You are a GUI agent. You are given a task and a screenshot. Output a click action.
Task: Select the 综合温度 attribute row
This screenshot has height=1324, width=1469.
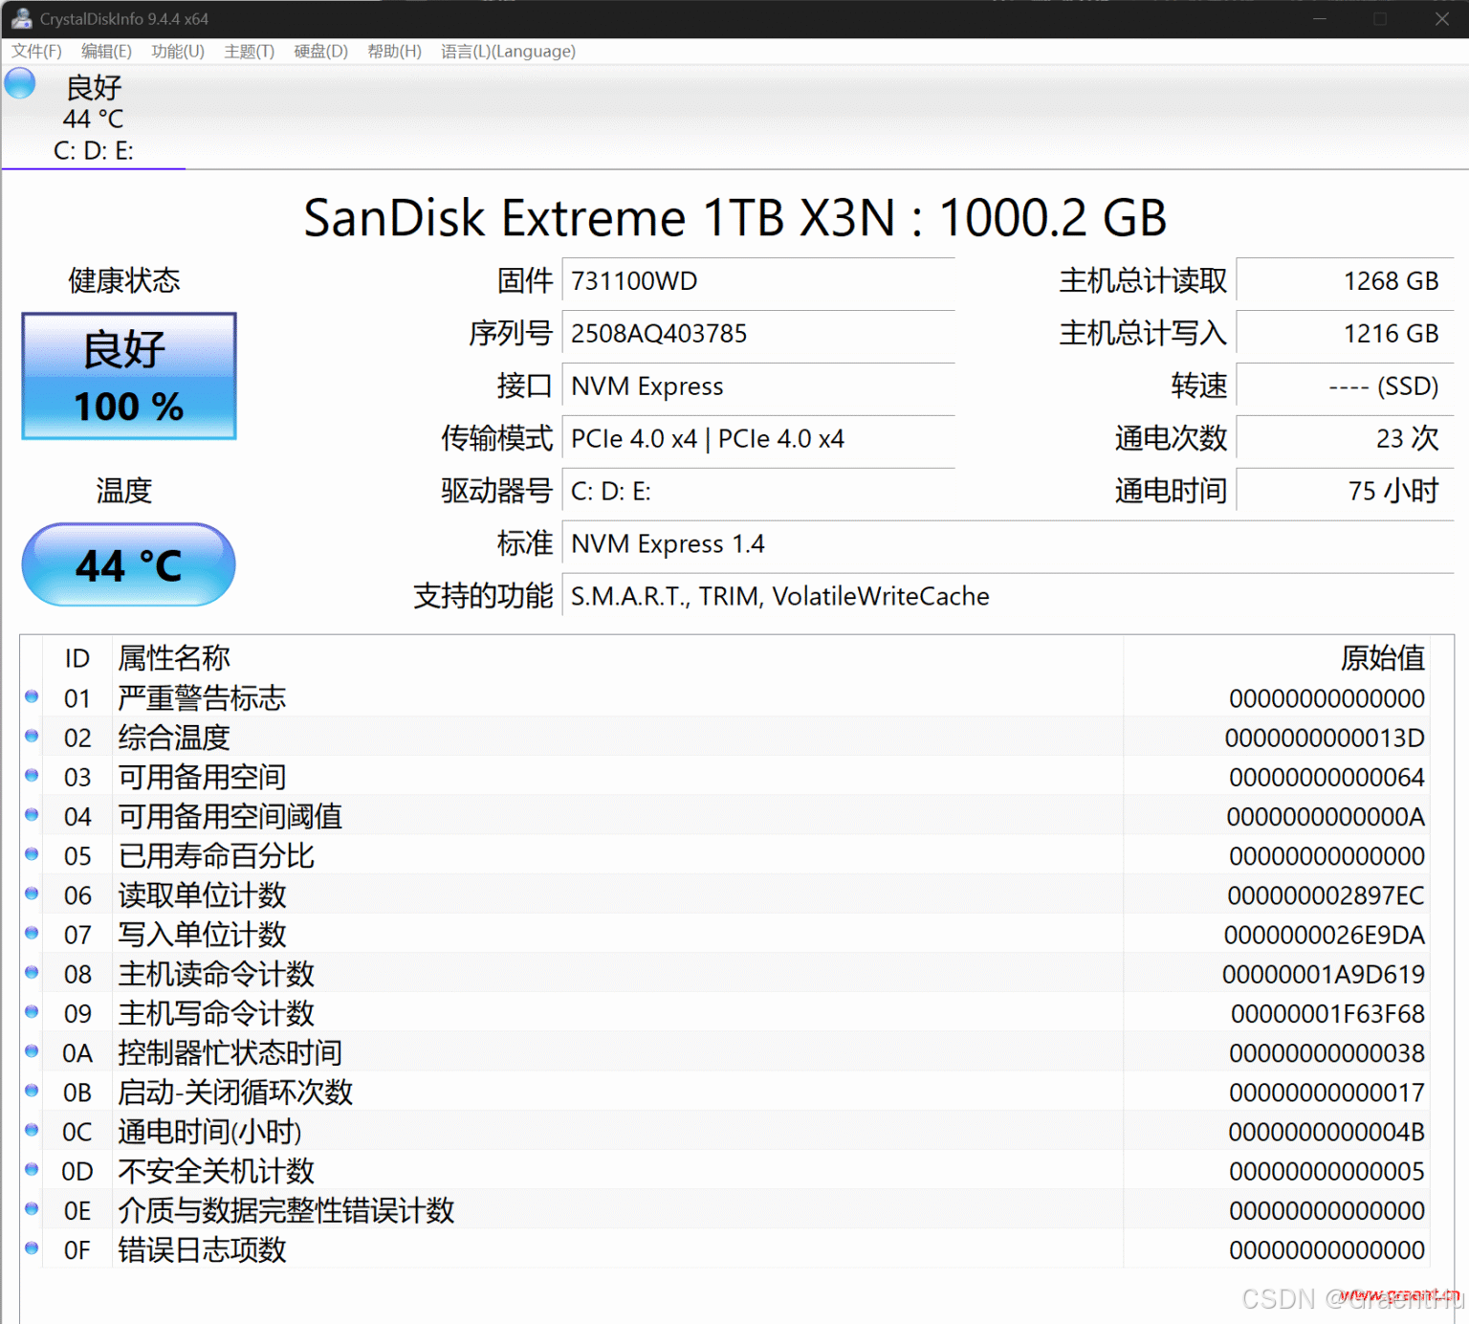(727, 738)
